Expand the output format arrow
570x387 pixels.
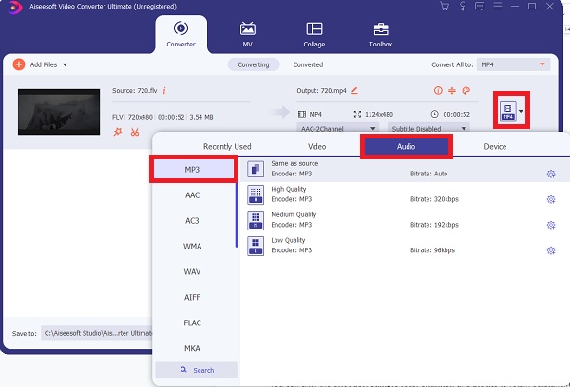521,112
